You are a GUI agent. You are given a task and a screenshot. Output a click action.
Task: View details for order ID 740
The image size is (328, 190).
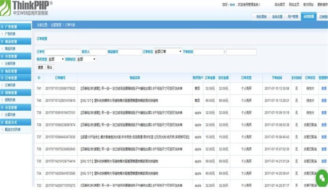[324, 100]
